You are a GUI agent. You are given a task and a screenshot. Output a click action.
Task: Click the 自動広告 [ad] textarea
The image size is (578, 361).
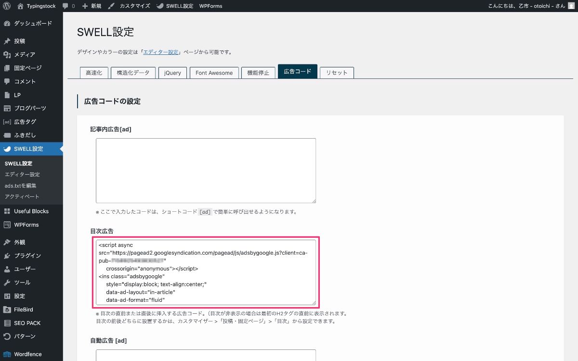click(x=206, y=355)
